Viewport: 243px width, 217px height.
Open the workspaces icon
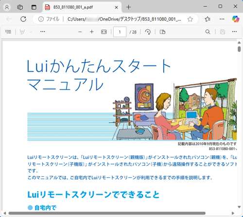coord(20,7)
